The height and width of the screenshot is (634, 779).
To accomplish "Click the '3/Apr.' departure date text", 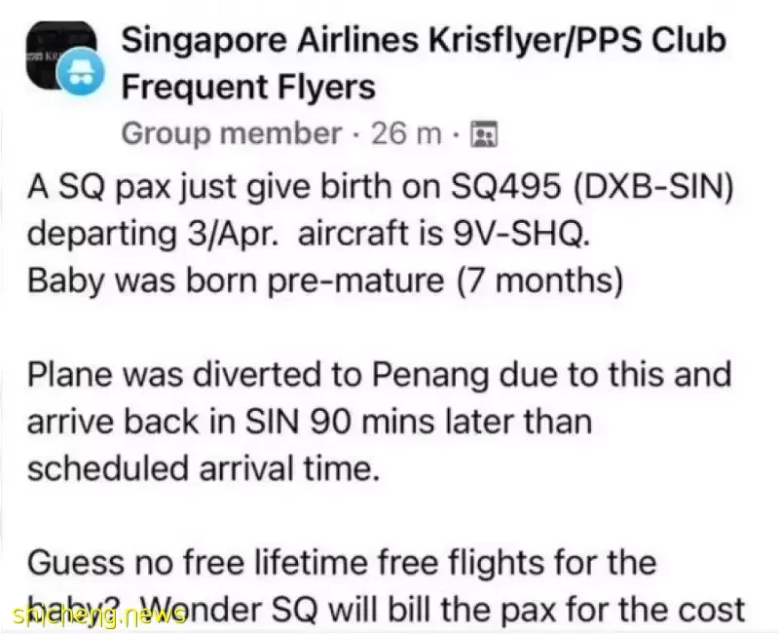I will (x=232, y=234).
